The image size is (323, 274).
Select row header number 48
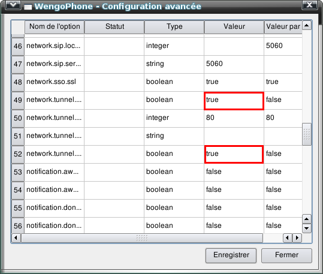point(18,83)
